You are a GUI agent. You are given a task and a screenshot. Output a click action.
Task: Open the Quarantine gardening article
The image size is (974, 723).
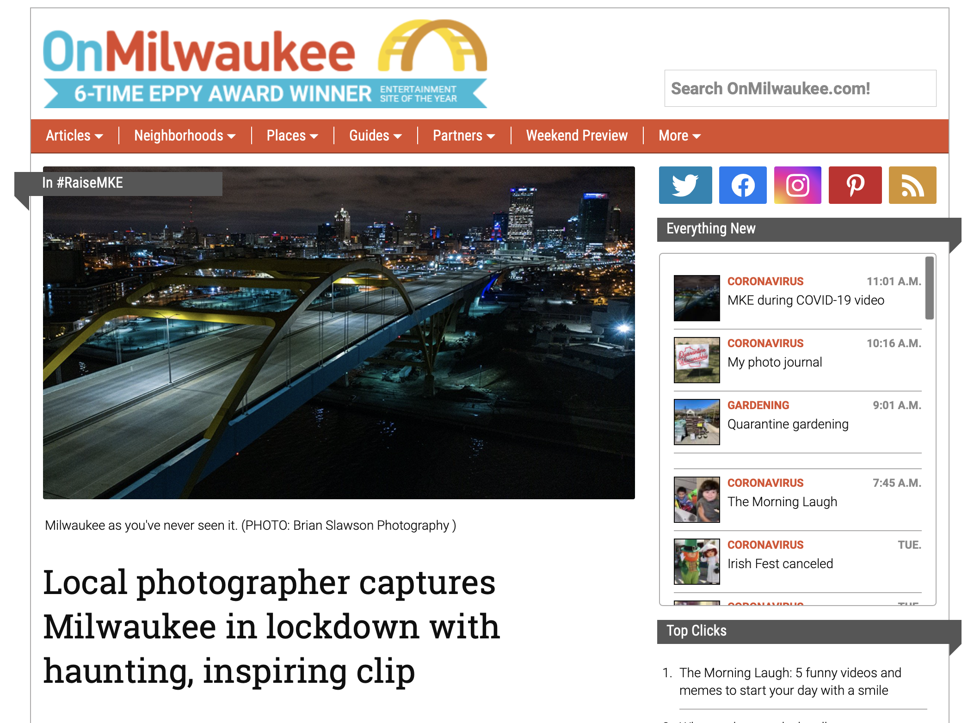[788, 424]
